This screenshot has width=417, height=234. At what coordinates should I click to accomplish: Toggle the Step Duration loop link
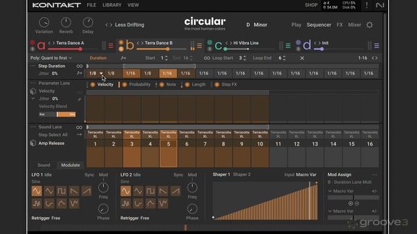79,66
